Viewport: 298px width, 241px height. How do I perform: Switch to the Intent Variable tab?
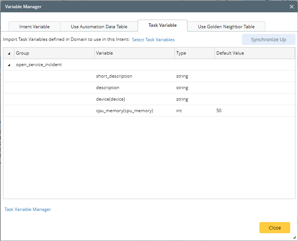[34, 27]
